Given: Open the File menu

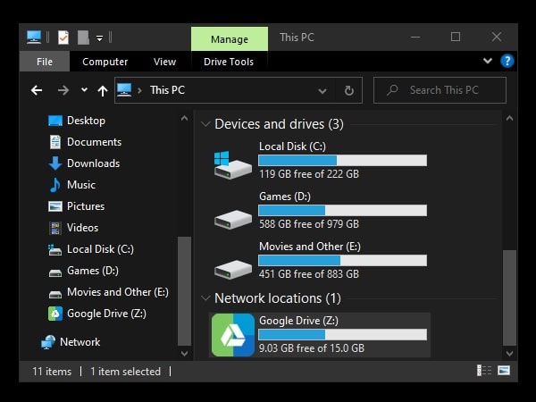Looking at the screenshot, I should tap(45, 62).
